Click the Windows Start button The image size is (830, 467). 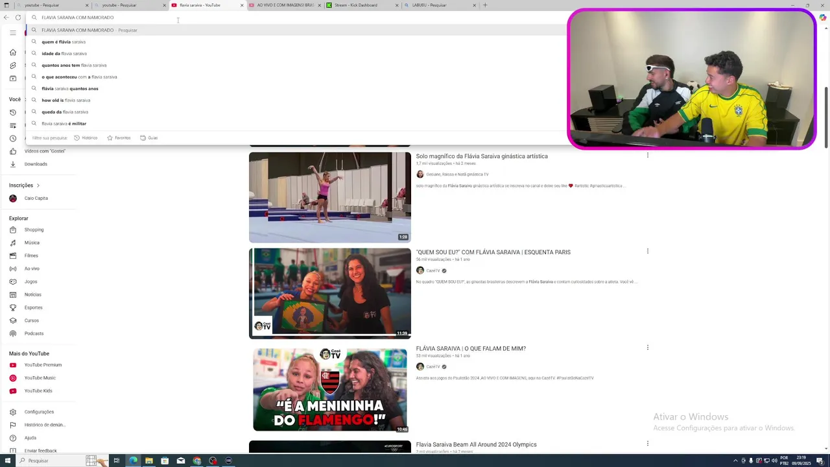click(6, 461)
